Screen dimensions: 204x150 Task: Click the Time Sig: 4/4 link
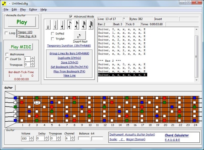(x=27, y=36)
